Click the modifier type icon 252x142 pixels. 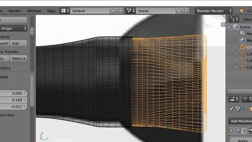[239, 131]
